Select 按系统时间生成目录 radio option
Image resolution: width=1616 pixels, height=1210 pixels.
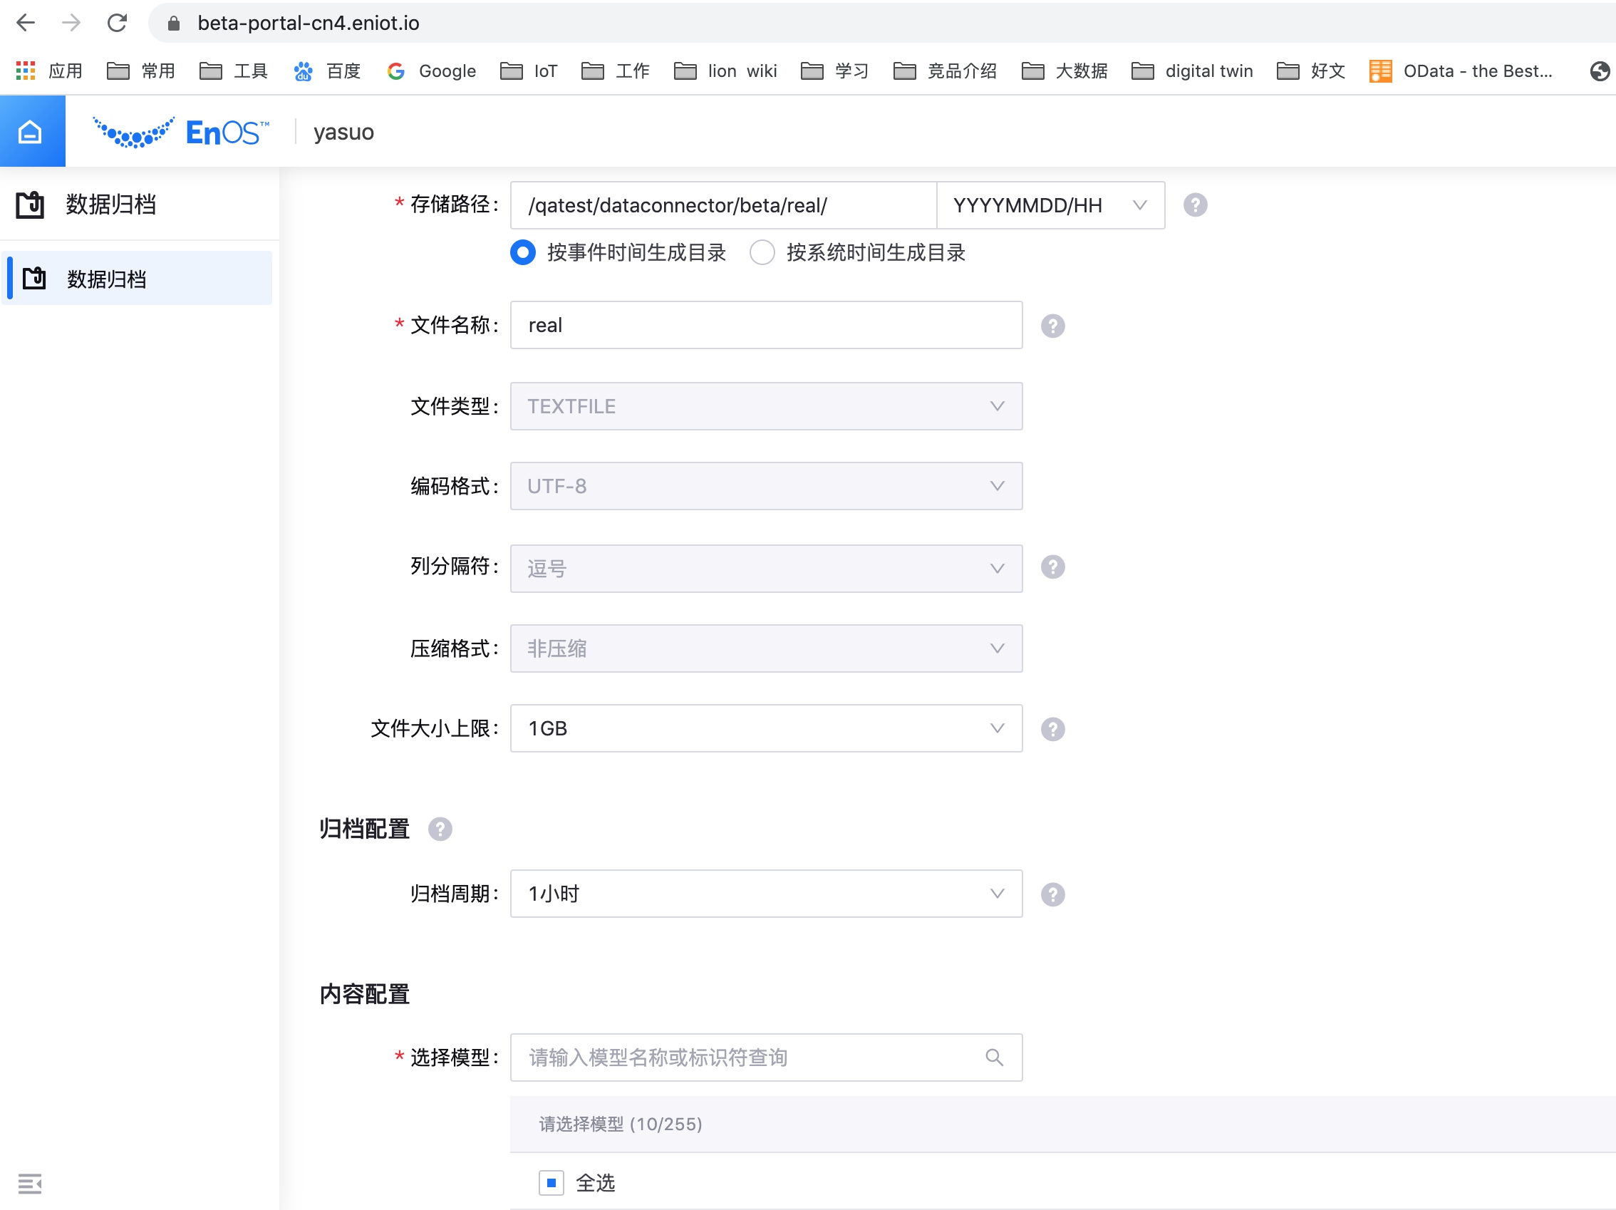pos(762,253)
